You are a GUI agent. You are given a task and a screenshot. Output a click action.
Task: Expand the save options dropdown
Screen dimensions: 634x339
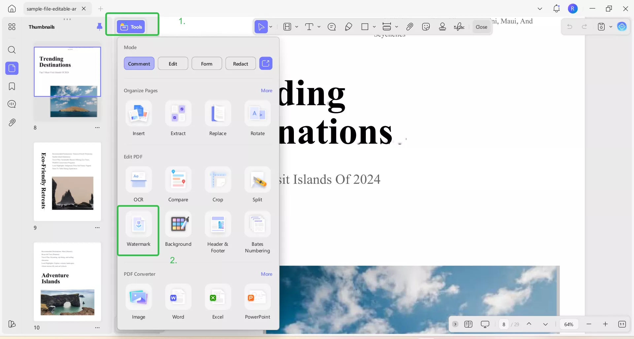pyautogui.click(x=611, y=27)
